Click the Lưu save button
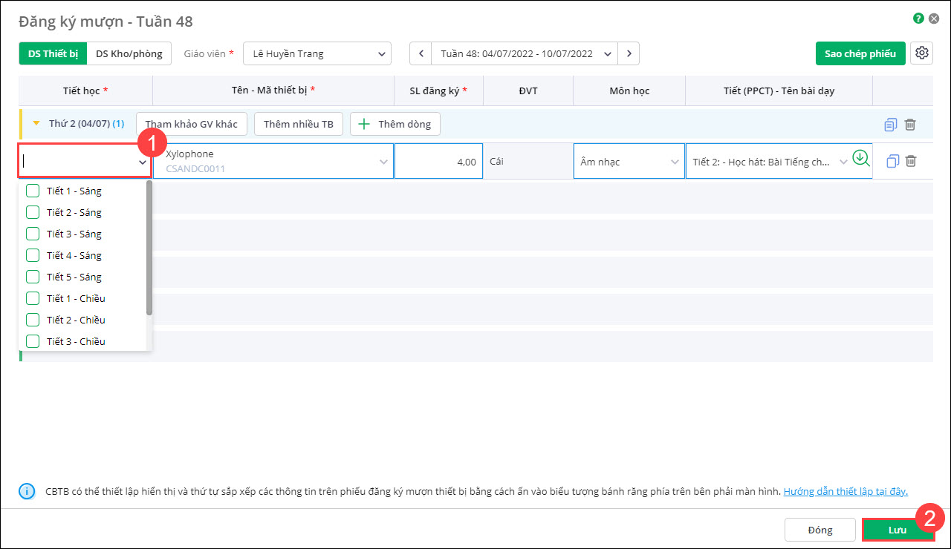 point(898,530)
